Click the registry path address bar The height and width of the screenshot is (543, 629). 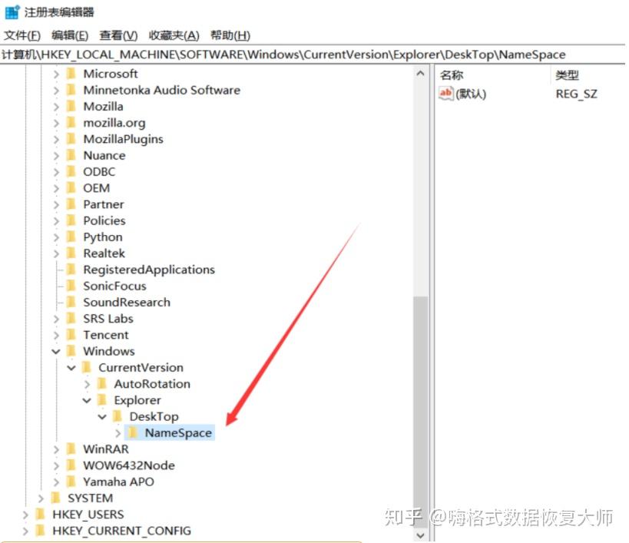click(313, 54)
